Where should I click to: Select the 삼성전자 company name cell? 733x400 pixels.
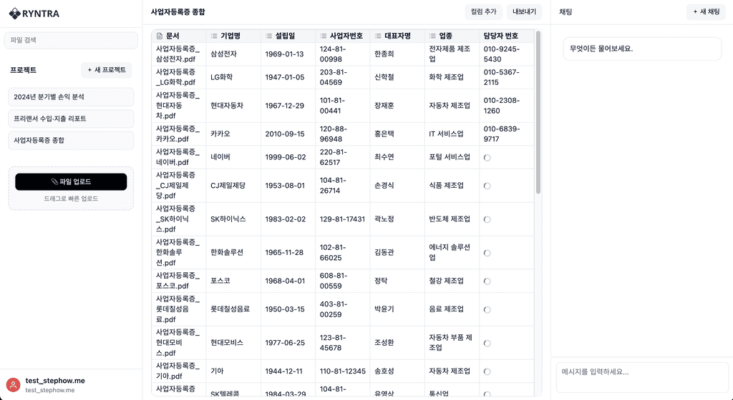click(x=233, y=54)
